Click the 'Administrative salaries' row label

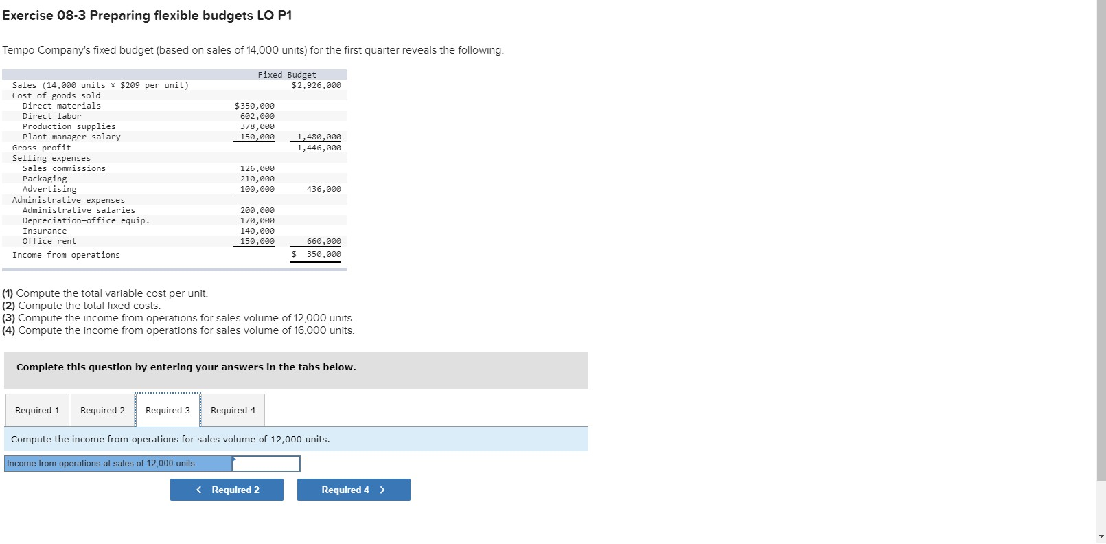79,210
